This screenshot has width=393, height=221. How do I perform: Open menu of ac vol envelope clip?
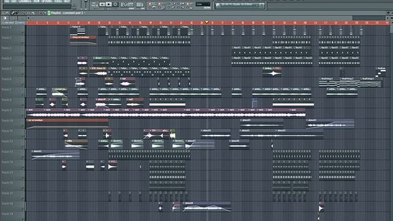pos(28,120)
